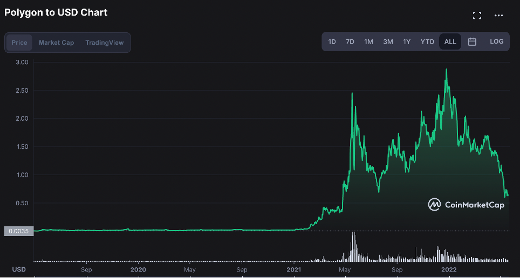Toggle the LOG scale option
The image size is (520, 278).
click(496, 41)
